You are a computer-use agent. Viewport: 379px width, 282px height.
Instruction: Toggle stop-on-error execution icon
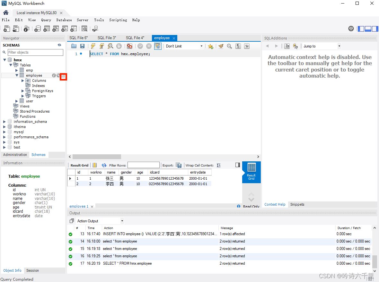pos(129,46)
